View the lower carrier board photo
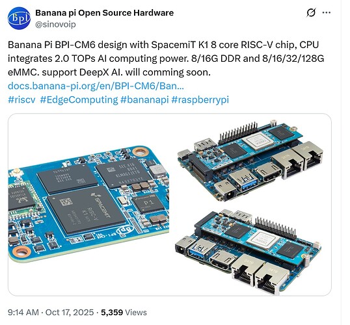350x325 pixels. pos(248,252)
